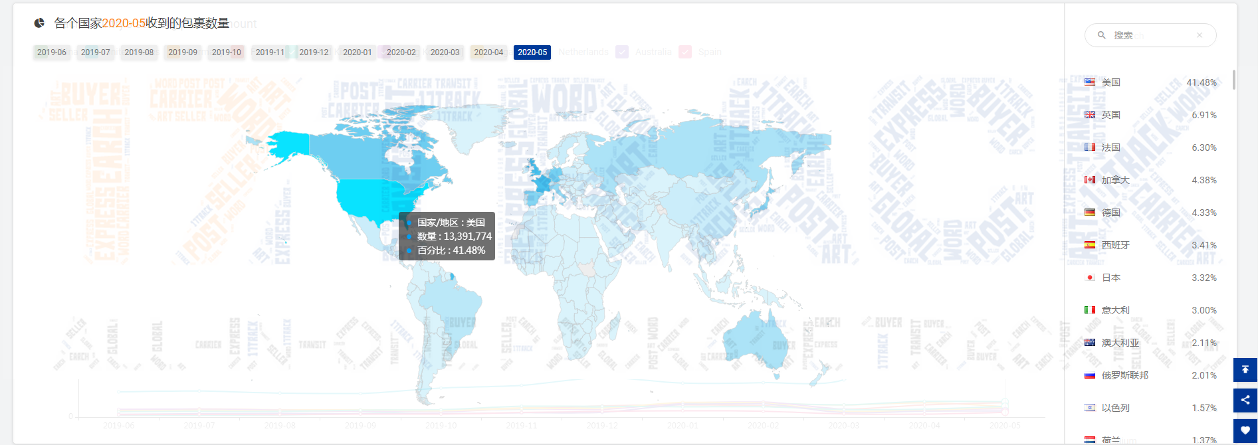Screen dimensions: 1258x445
Task: Click the 4.33% value for 德国
Action: [1204, 213]
